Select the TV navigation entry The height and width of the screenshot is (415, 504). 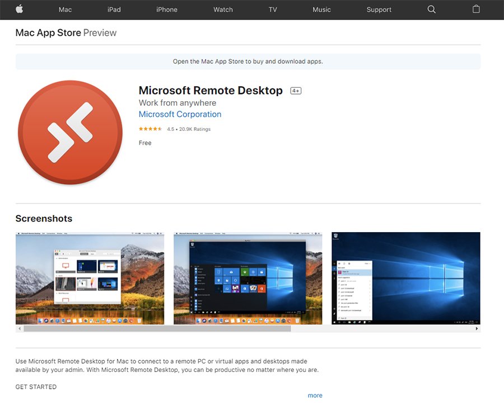[x=273, y=10]
